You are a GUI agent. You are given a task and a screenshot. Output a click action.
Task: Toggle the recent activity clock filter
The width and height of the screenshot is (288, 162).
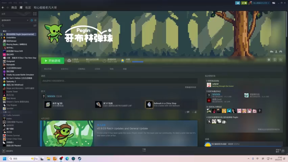coord(32,20)
